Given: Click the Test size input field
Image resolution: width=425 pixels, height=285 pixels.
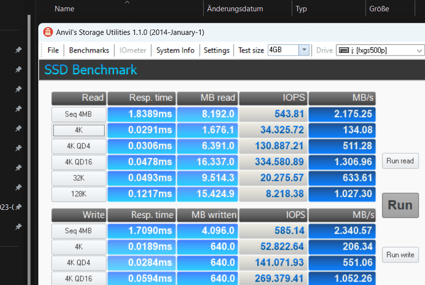Looking at the screenshot, I should [x=283, y=50].
